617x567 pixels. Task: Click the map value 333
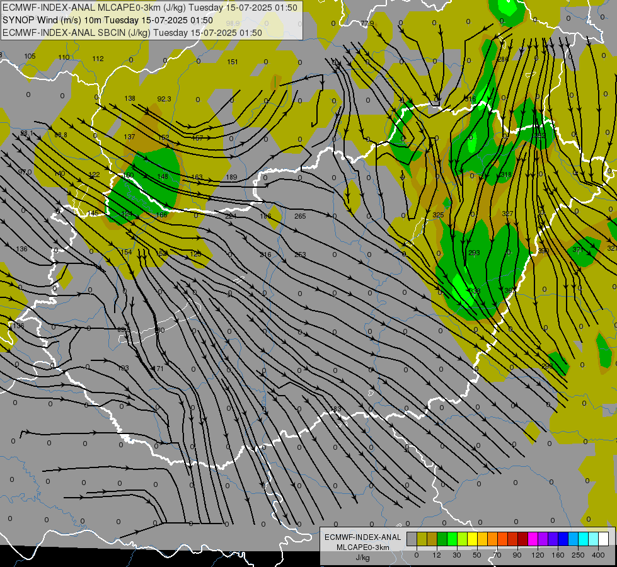pyautogui.click(x=475, y=291)
